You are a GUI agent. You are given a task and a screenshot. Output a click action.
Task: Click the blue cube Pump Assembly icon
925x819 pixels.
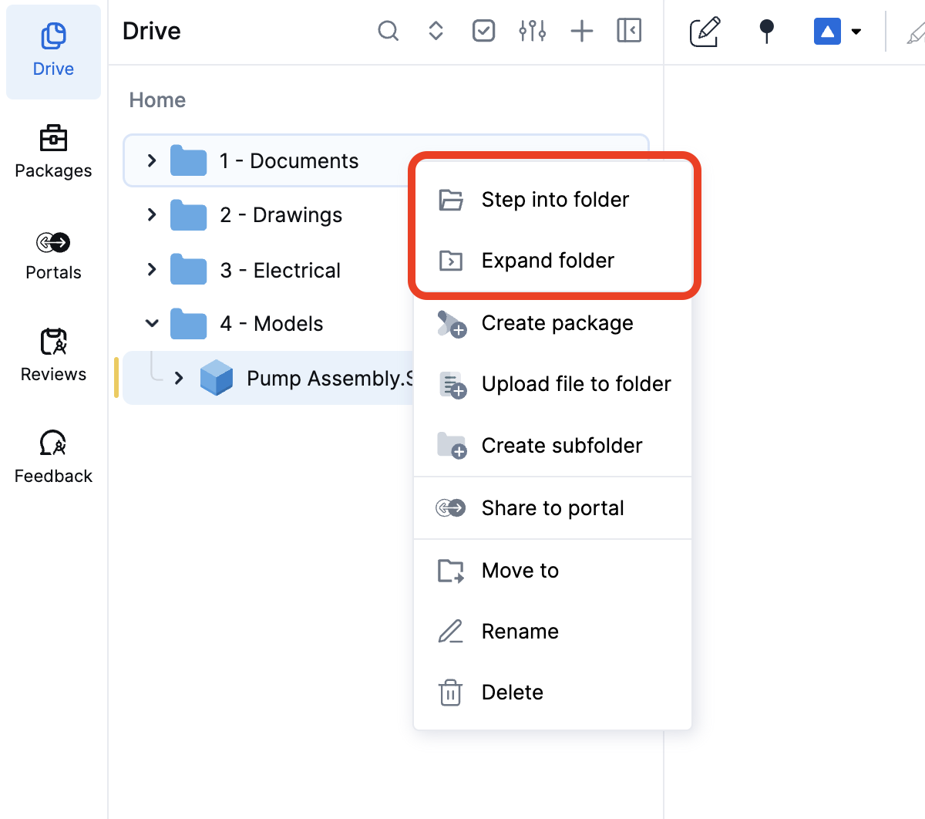pos(217,378)
